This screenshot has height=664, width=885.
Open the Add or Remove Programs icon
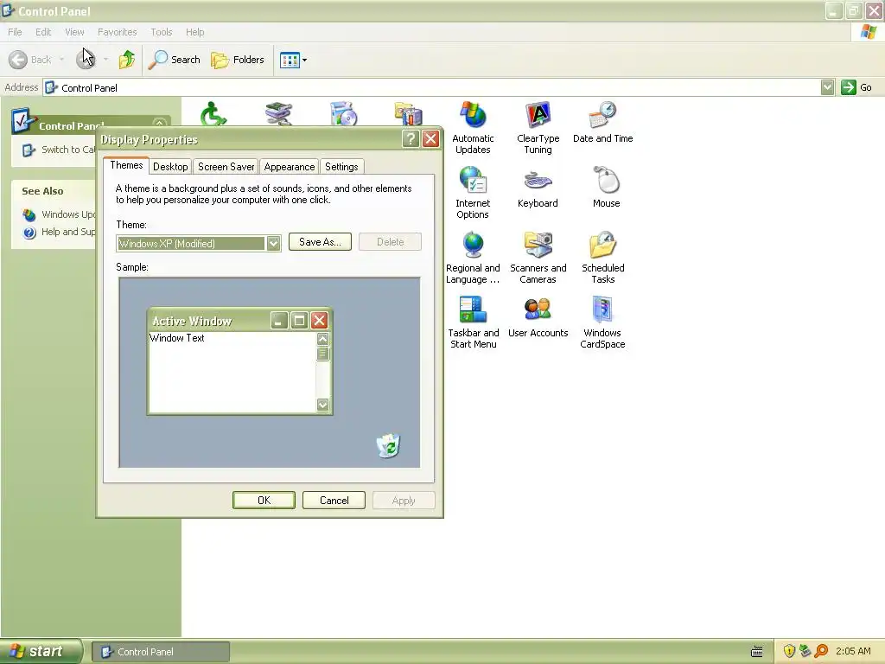point(343,113)
